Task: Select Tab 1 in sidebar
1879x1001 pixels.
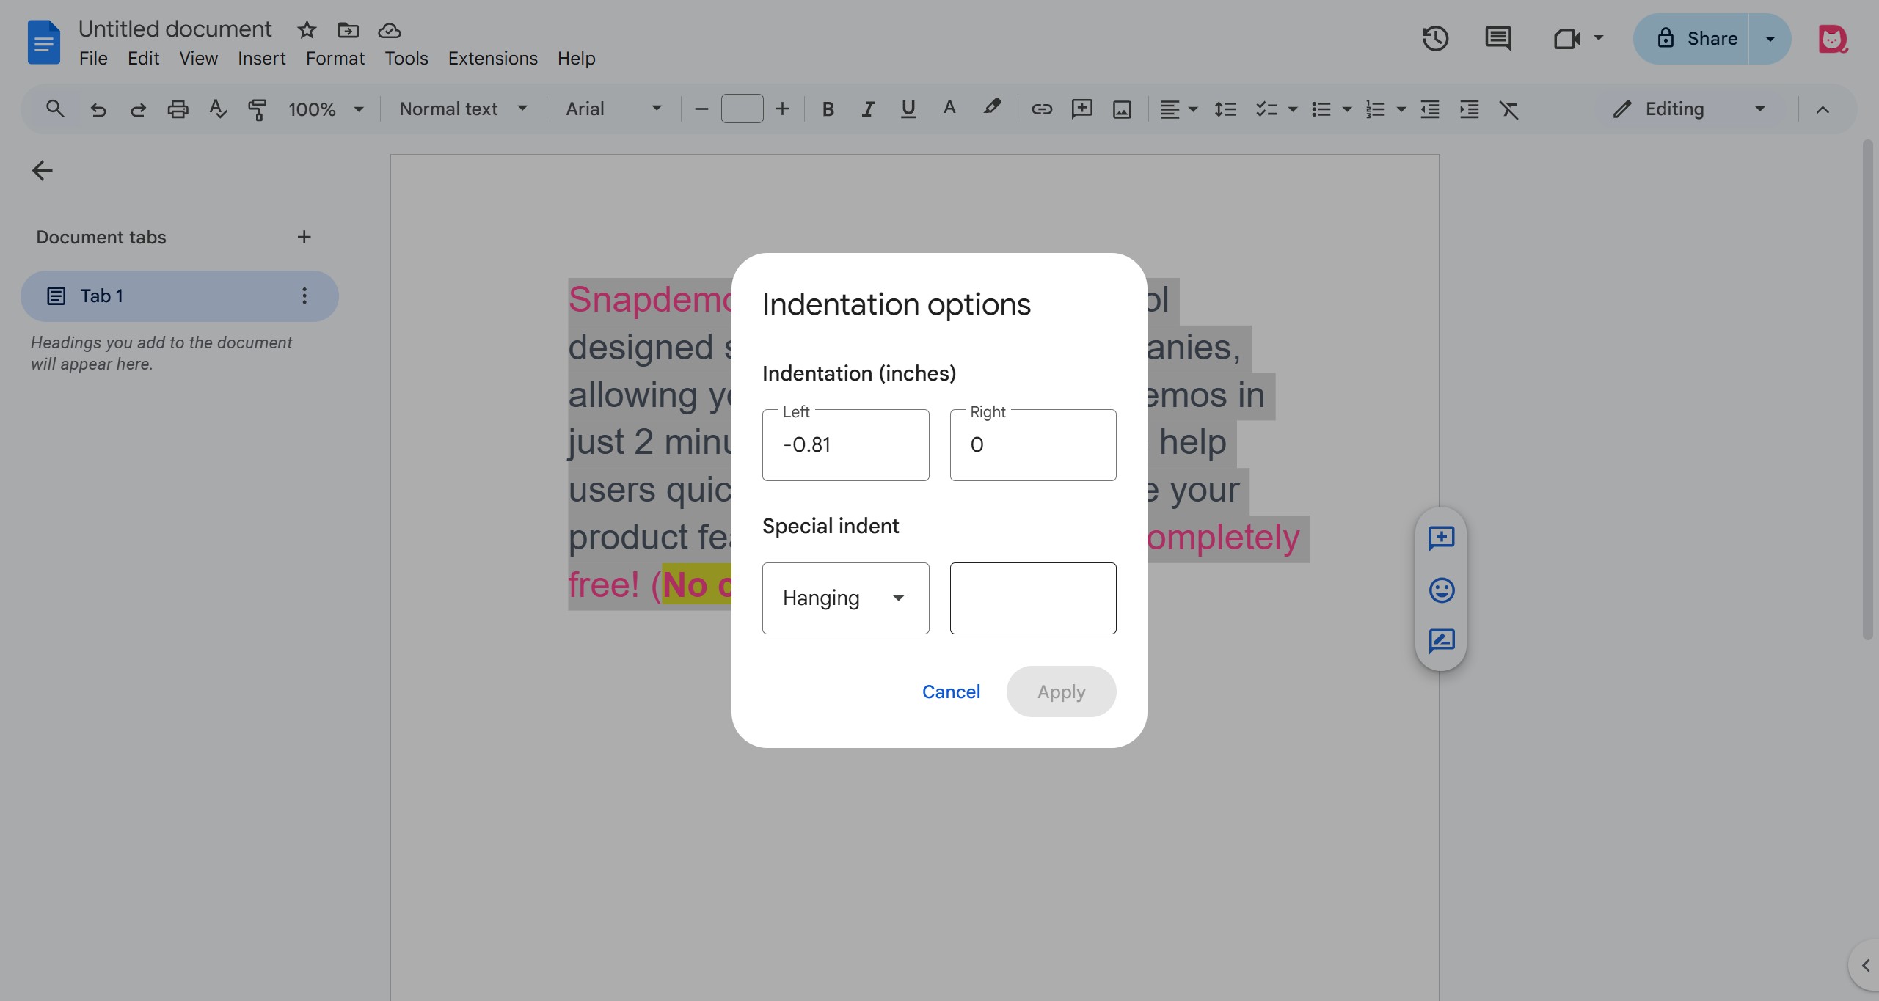Action: coord(179,296)
